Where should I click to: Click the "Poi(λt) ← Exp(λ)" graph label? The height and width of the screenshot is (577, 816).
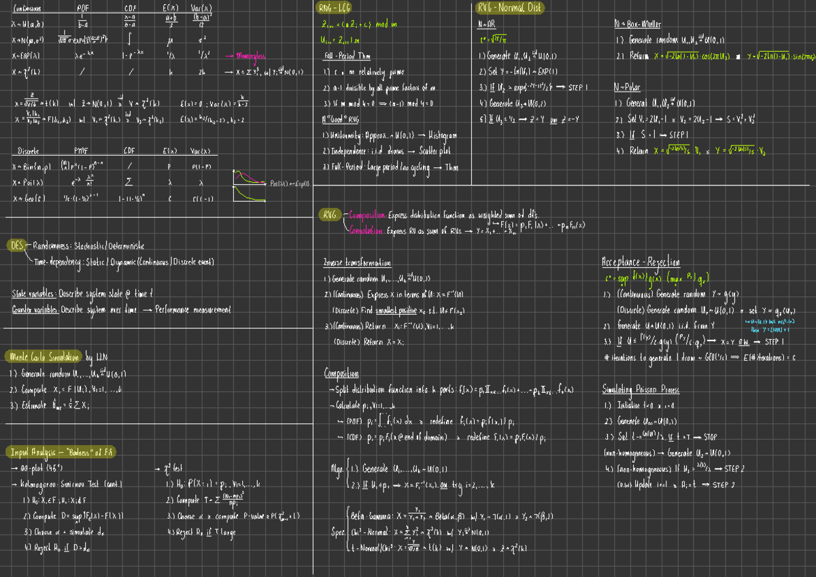[290, 183]
